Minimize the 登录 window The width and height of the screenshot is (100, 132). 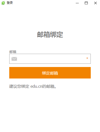(77, 3)
